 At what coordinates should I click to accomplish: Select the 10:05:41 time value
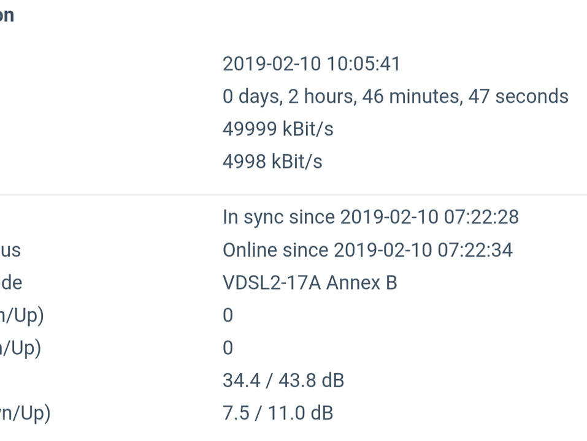[364, 64]
